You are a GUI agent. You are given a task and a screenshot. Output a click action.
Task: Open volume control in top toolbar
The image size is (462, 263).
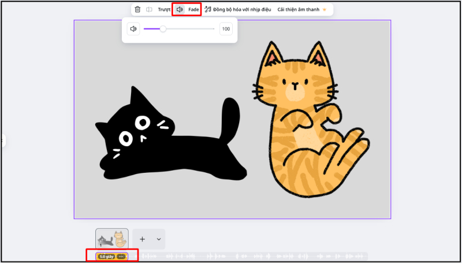click(180, 9)
